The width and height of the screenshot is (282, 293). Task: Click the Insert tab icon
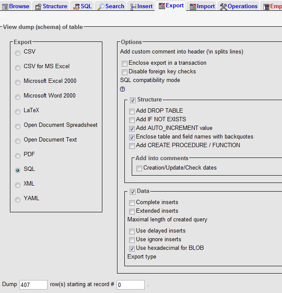(x=133, y=6)
